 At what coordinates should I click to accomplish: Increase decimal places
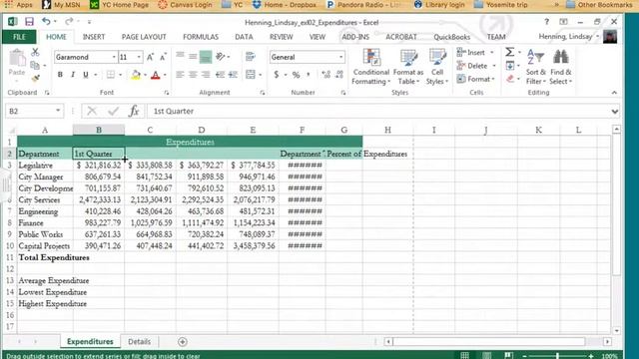326,75
